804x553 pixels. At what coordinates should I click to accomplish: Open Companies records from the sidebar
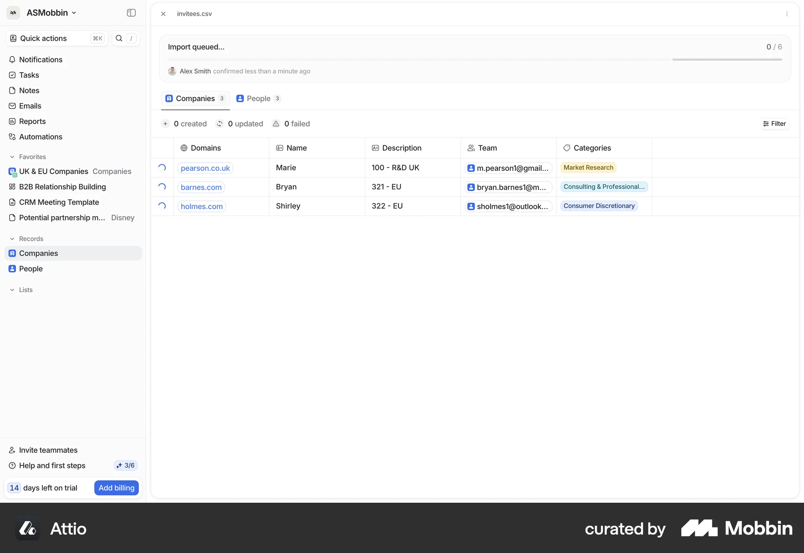39,253
